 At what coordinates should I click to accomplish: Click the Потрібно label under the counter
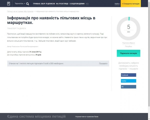128,46
